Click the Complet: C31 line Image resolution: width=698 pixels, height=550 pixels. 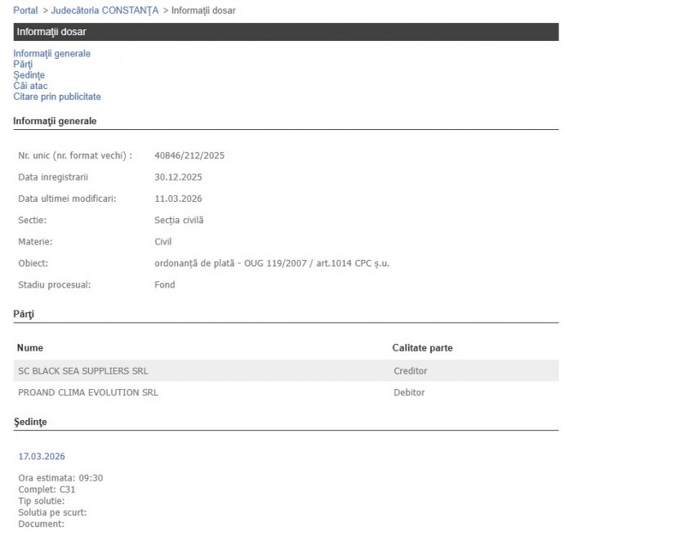click(x=47, y=490)
